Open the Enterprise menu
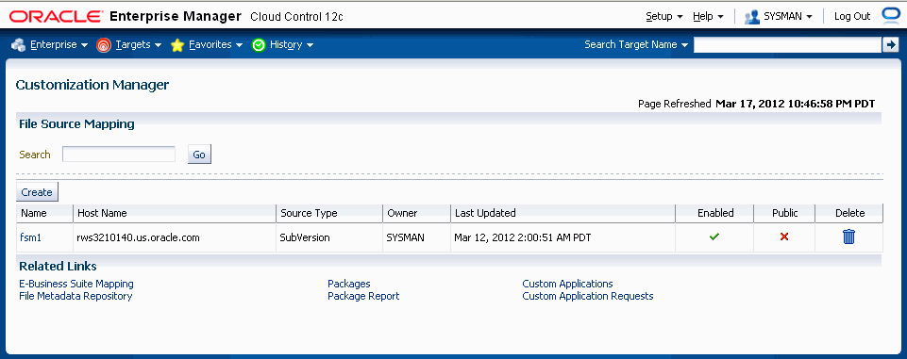 (x=59, y=44)
